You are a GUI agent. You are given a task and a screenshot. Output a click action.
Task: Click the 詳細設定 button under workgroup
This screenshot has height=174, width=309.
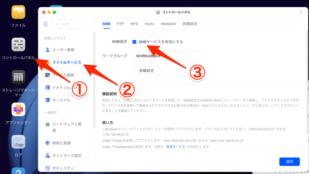pyautogui.click(x=146, y=71)
